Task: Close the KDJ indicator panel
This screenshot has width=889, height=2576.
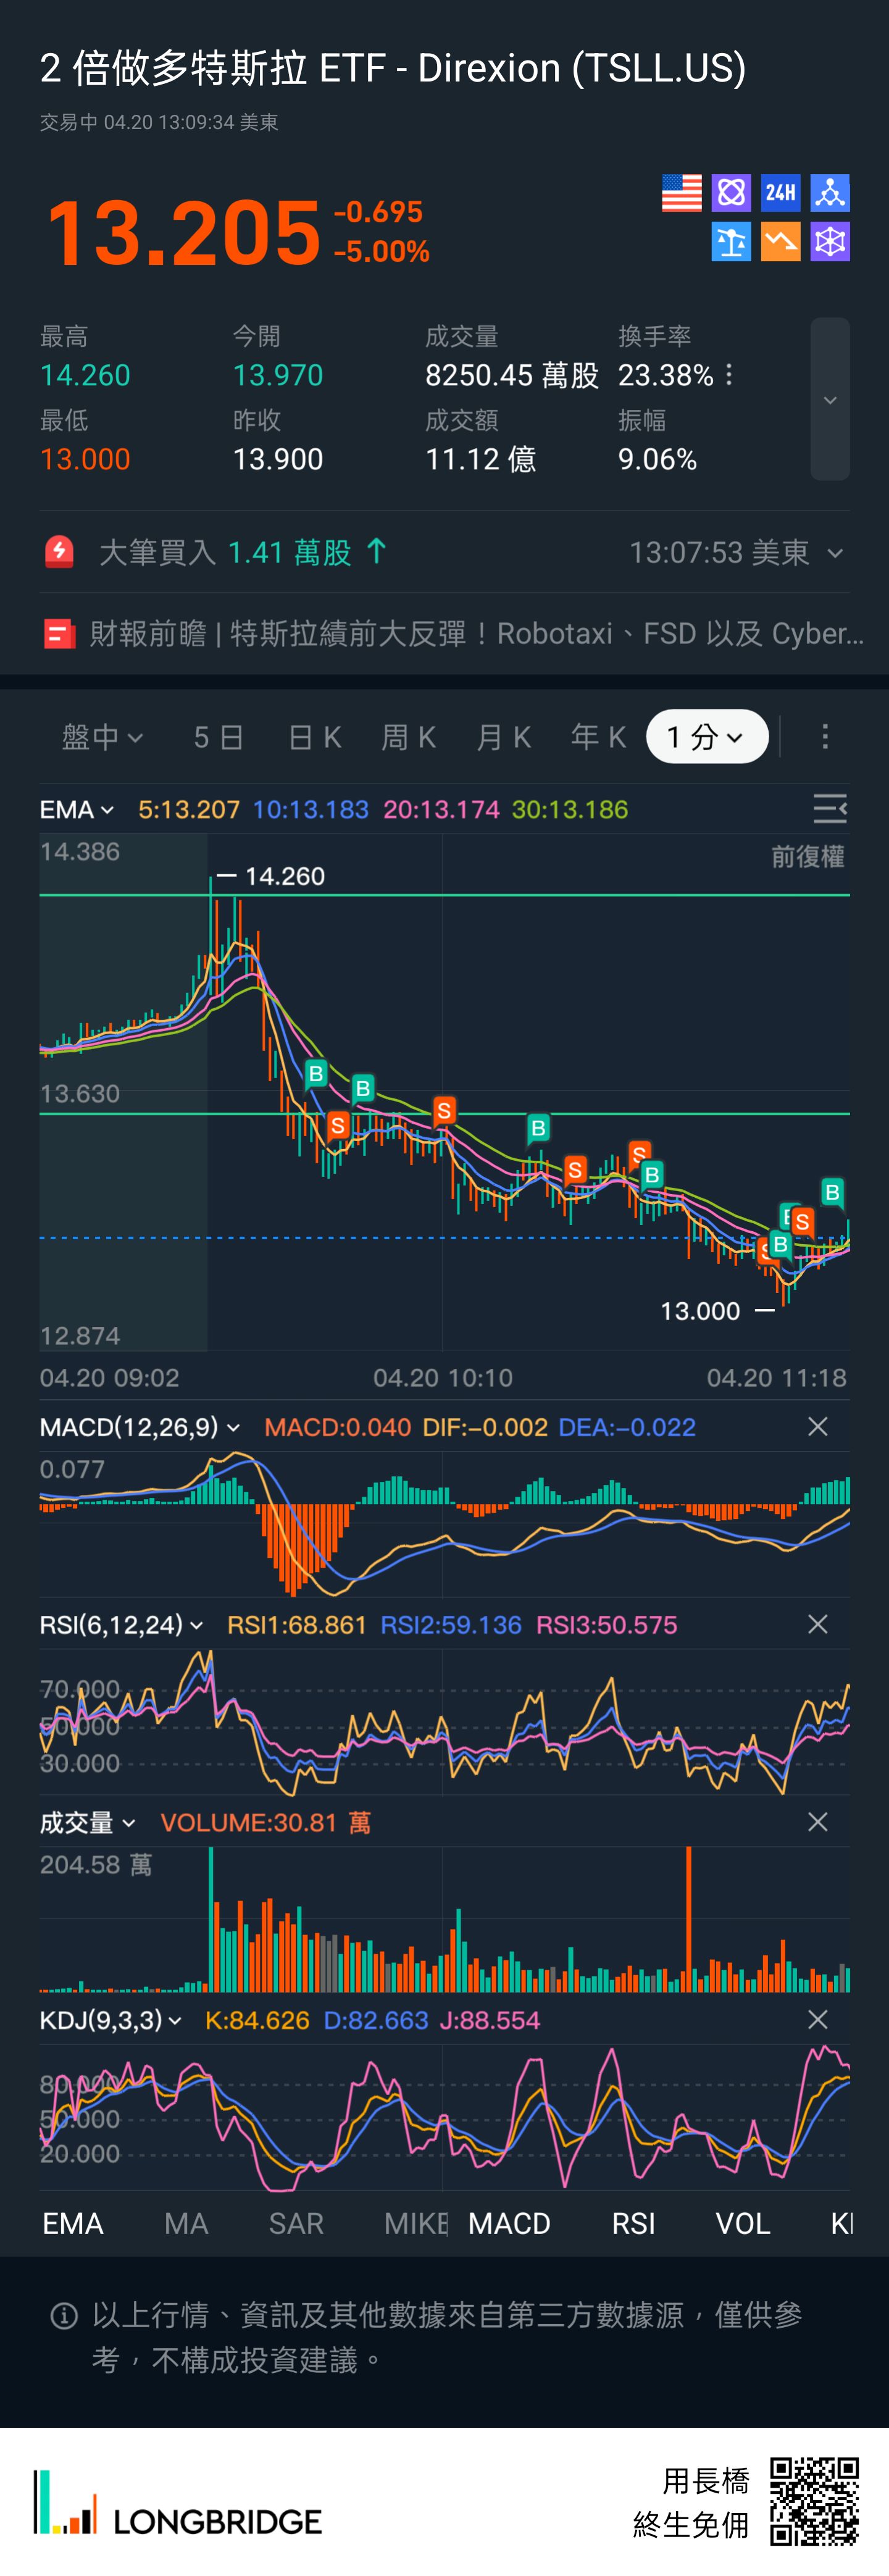Action: click(817, 2020)
